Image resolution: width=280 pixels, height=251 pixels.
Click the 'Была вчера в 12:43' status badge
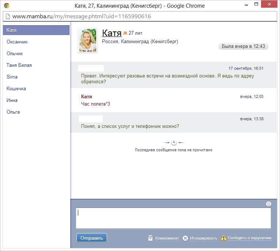243,46
